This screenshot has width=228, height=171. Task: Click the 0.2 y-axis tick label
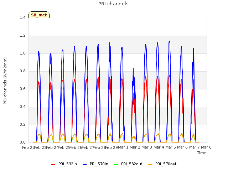22,124
